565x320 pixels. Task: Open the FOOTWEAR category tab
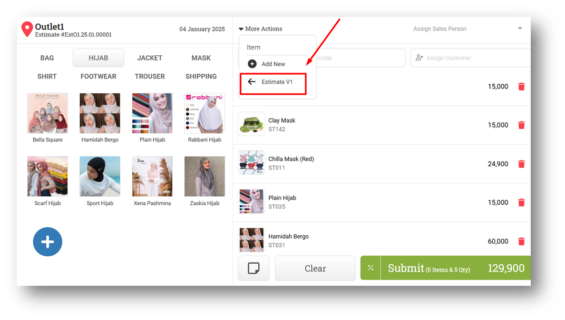tap(99, 77)
